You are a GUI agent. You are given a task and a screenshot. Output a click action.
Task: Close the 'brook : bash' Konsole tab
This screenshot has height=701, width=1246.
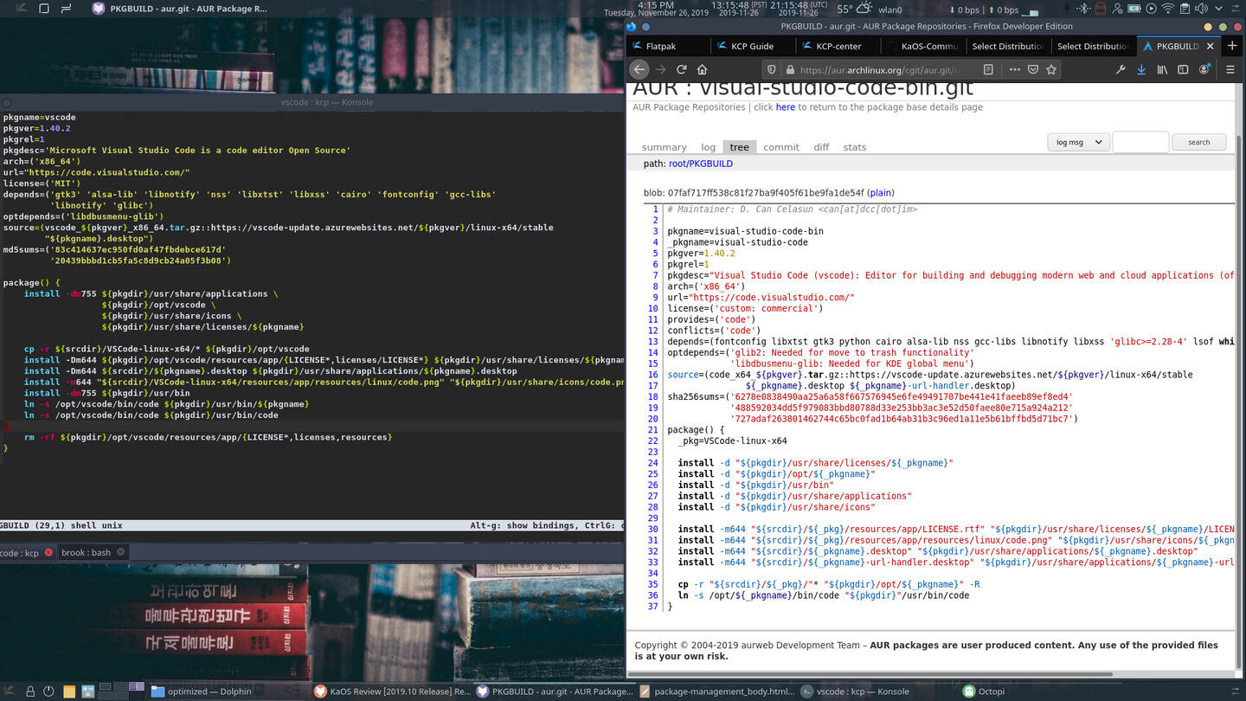pyautogui.click(x=120, y=552)
